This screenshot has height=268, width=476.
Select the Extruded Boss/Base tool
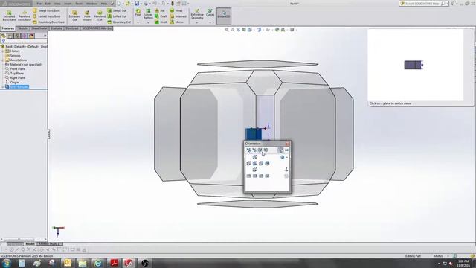click(9, 16)
